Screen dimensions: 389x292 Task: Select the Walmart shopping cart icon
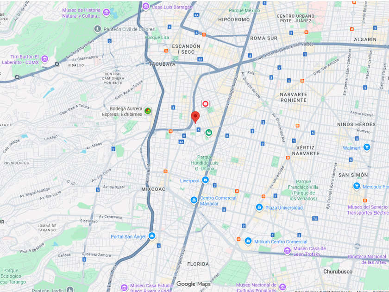[367, 147]
